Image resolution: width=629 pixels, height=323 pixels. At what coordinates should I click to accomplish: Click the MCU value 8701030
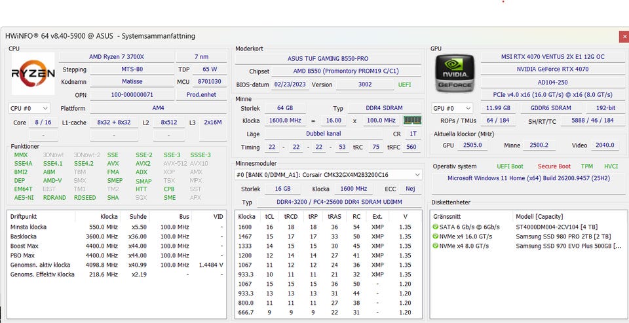click(x=210, y=81)
